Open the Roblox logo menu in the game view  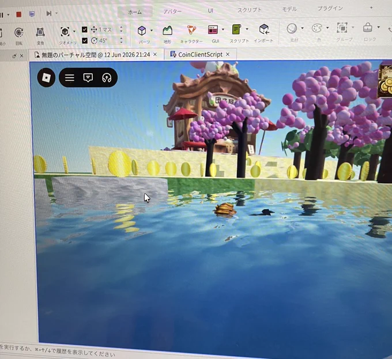[46, 77]
